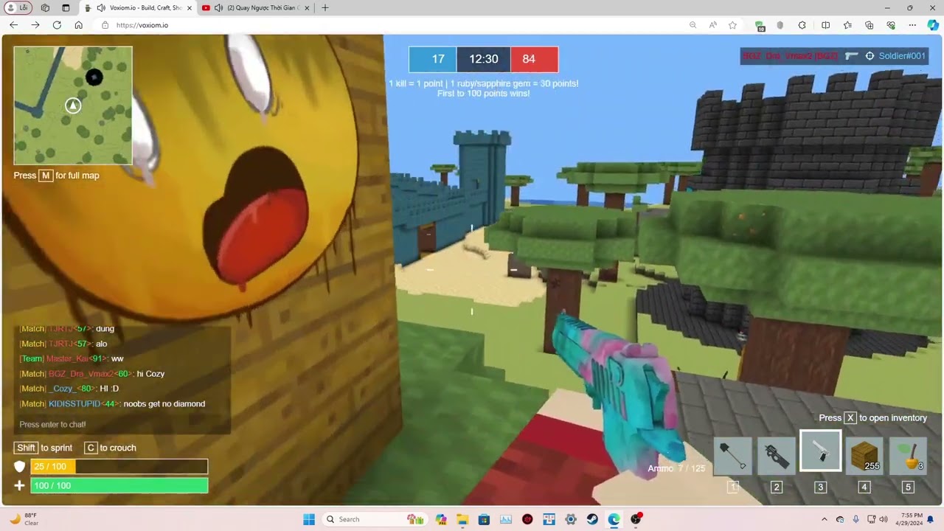
Task: Click player name 'Master_Kai' in chat
Action: (69, 358)
